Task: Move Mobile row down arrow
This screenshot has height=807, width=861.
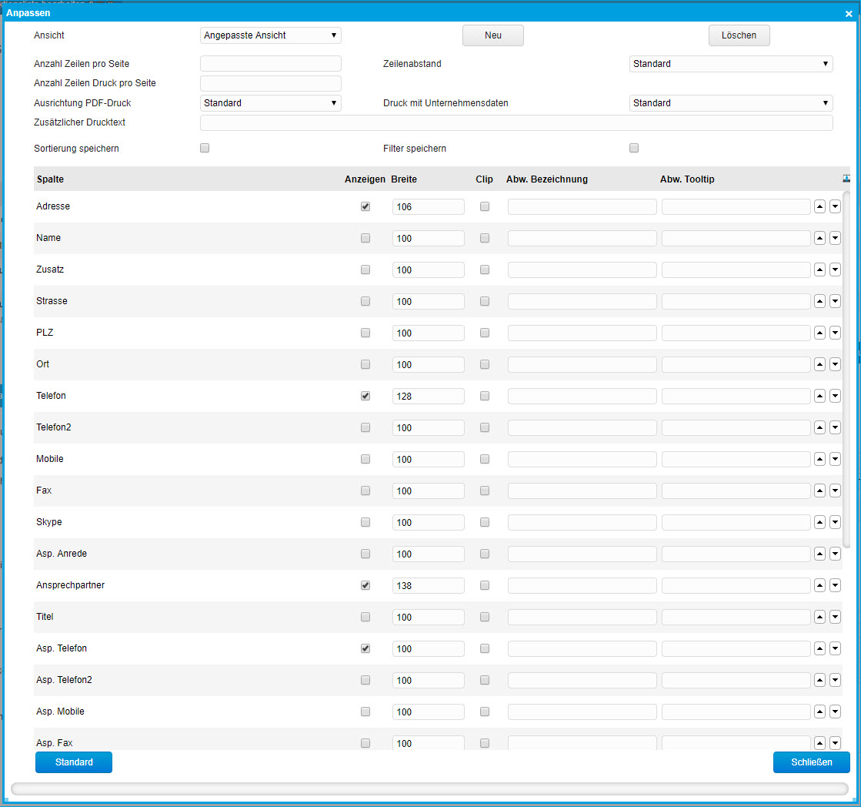Action: coord(835,459)
